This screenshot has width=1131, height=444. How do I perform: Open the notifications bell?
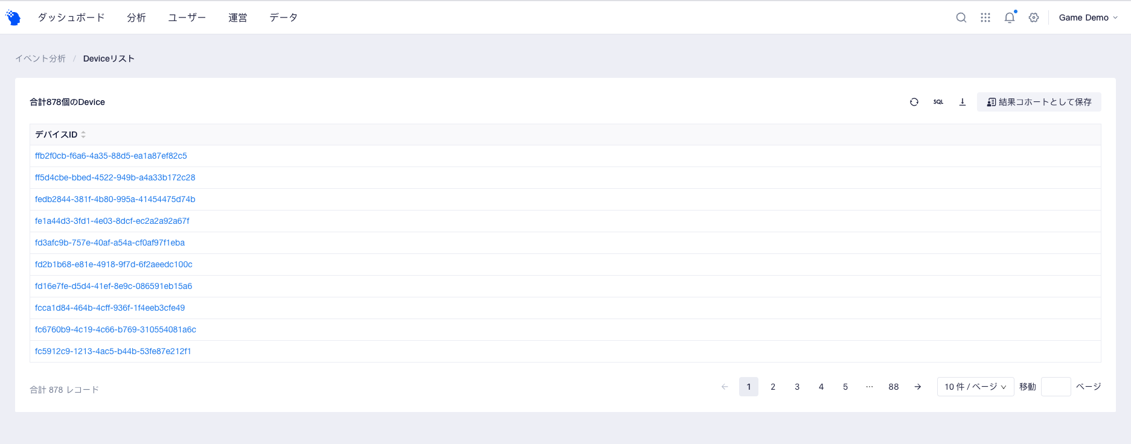[1010, 17]
